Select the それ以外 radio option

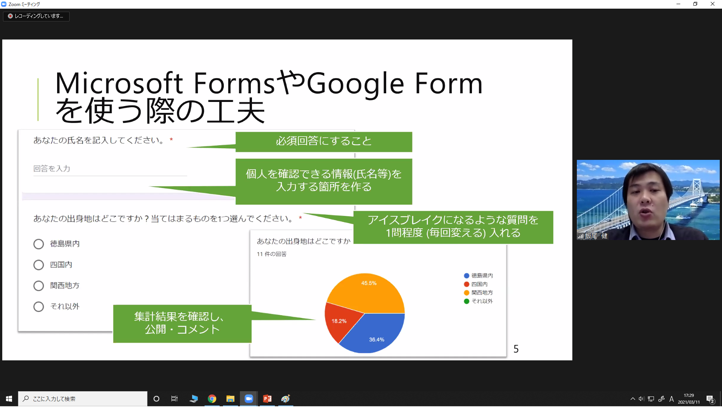38,307
